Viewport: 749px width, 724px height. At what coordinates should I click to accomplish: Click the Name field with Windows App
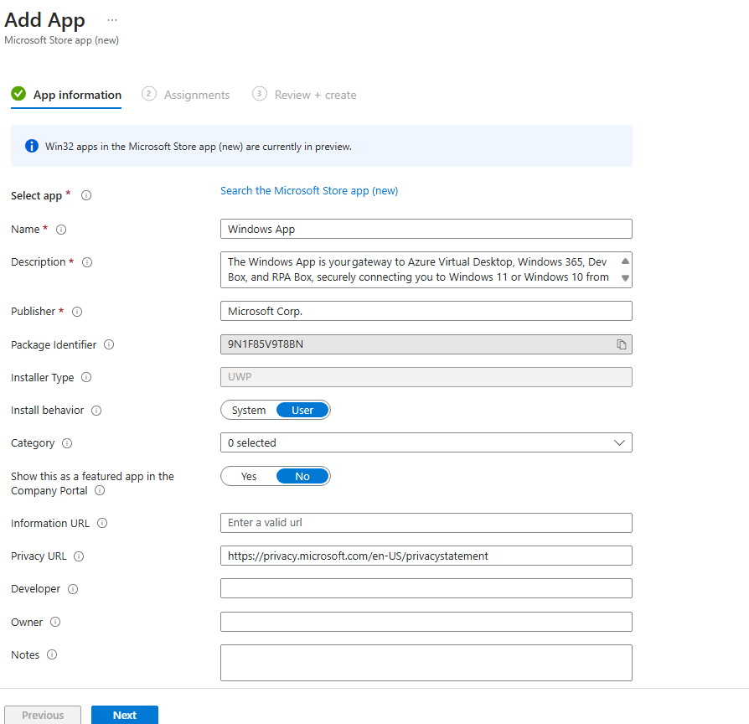tap(426, 229)
